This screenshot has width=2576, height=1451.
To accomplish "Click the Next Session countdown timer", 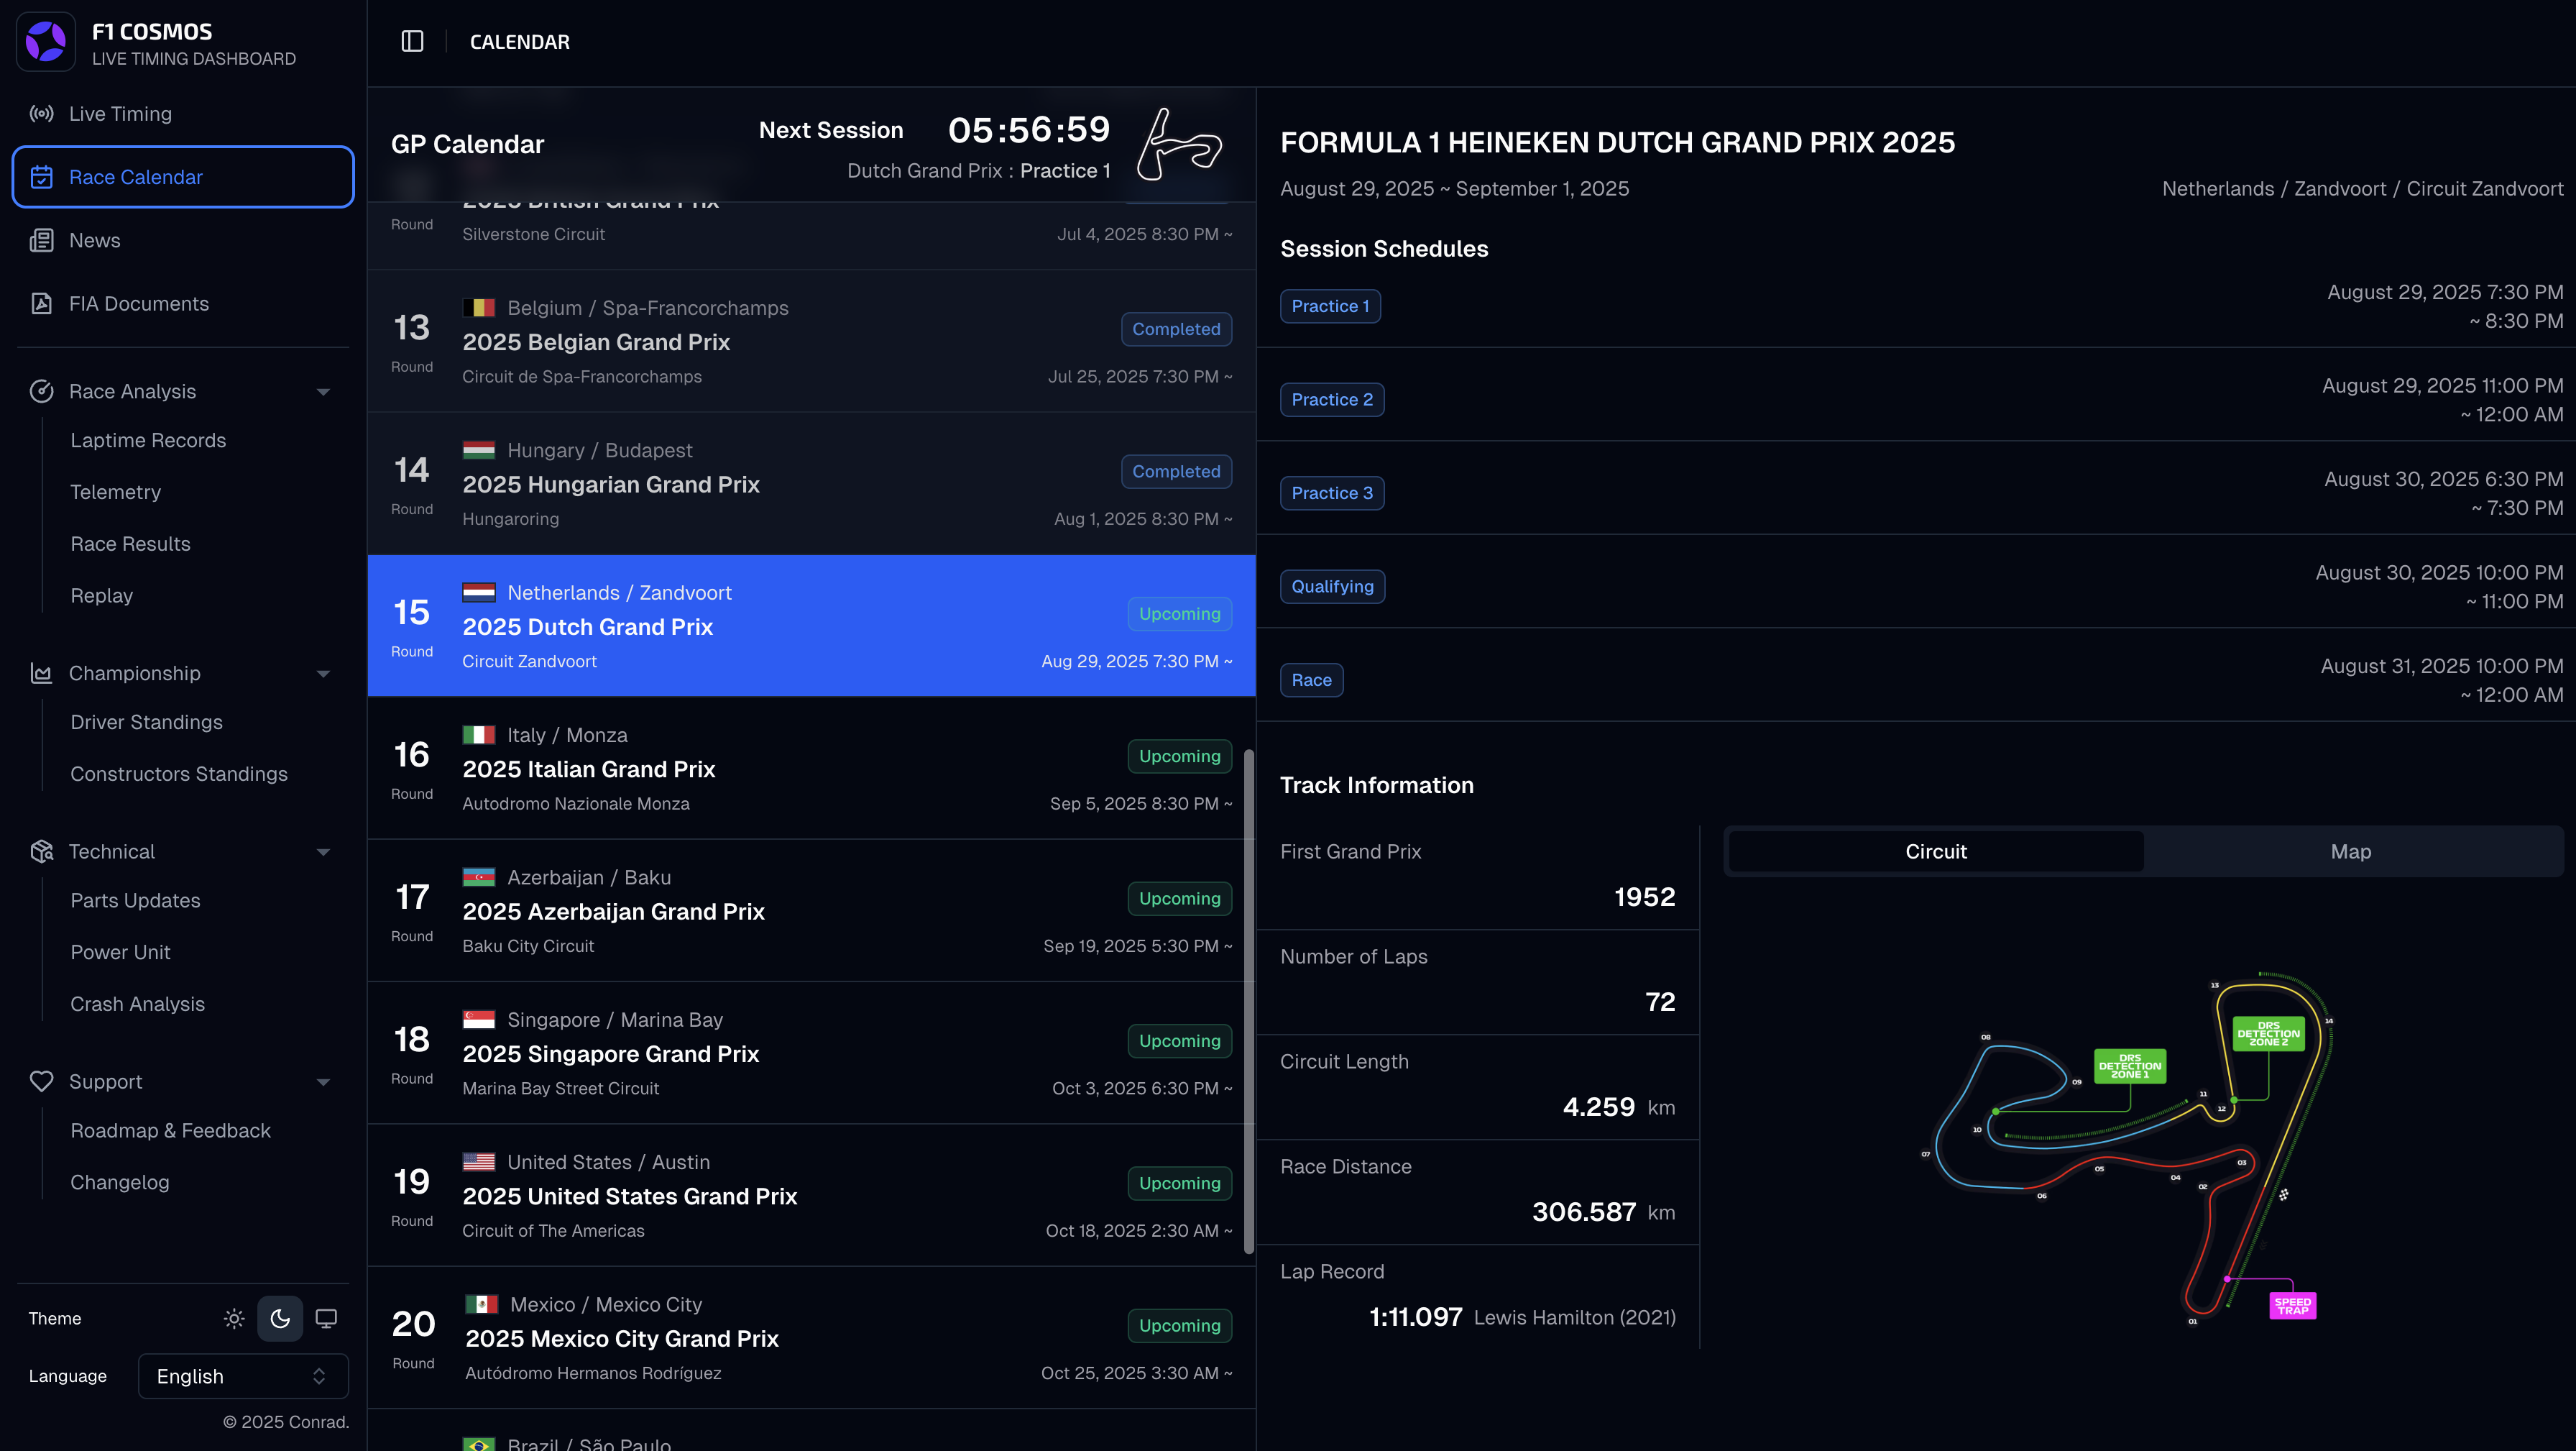I will pyautogui.click(x=1029, y=130).
